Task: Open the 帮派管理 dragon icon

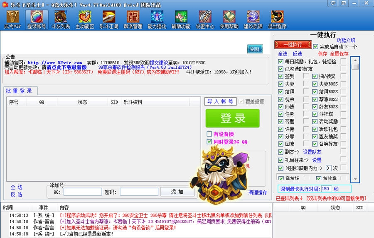Action: (x=133, y=20)
